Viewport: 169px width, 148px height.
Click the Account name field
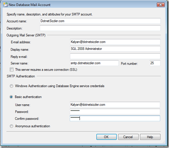[x=100, y=21]
